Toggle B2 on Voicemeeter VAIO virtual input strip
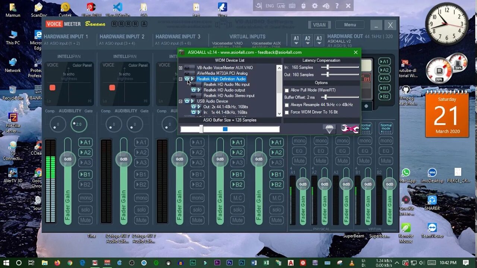The height and width of the screenshot is (268, 477). point(237,185)
